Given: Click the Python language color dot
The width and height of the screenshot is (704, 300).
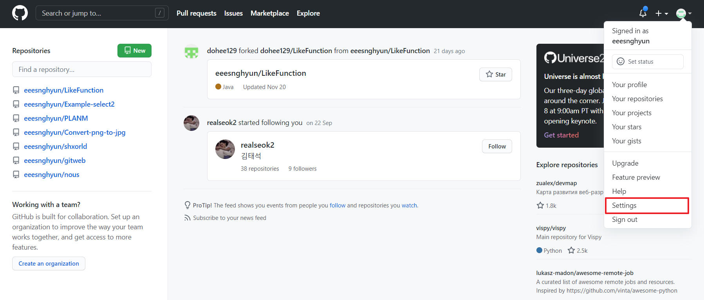Looking at the screenshot, I should pyautogui.click(x=539, y=250).
